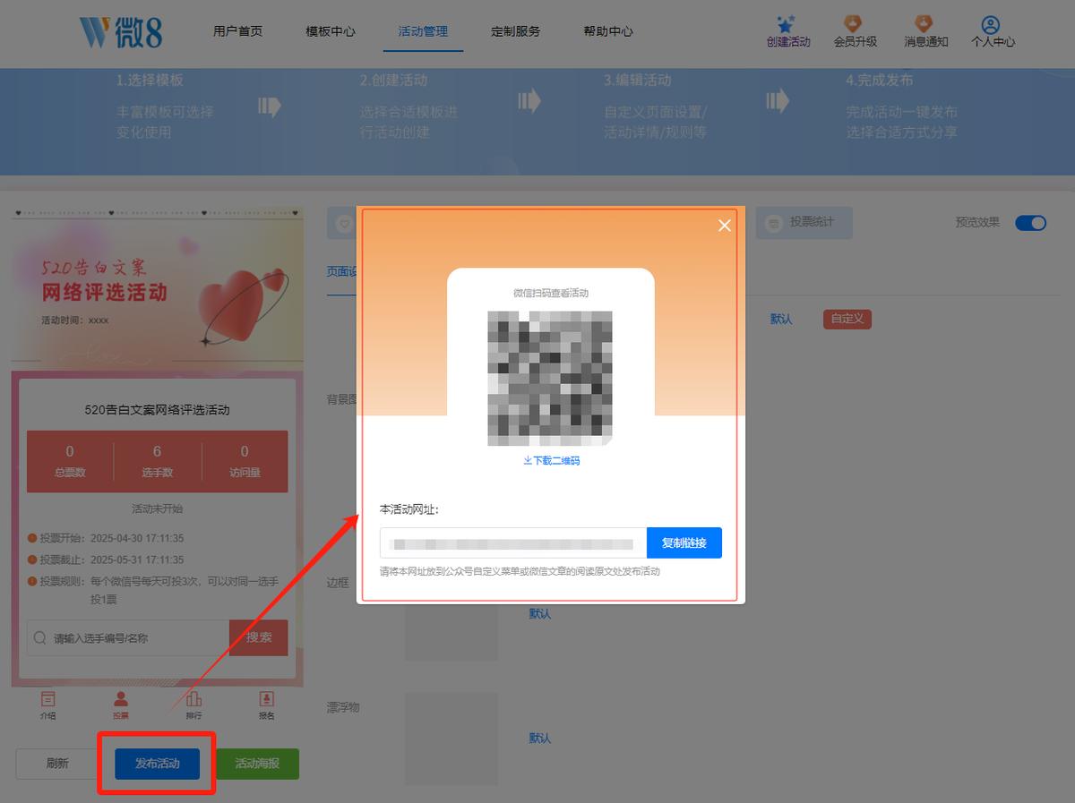Open 模板中心 menu
Viewport: 1075px width, 803px height.
click(330, 30)
